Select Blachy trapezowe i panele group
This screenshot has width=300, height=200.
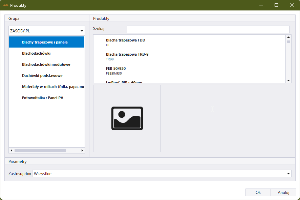point(45,42)
